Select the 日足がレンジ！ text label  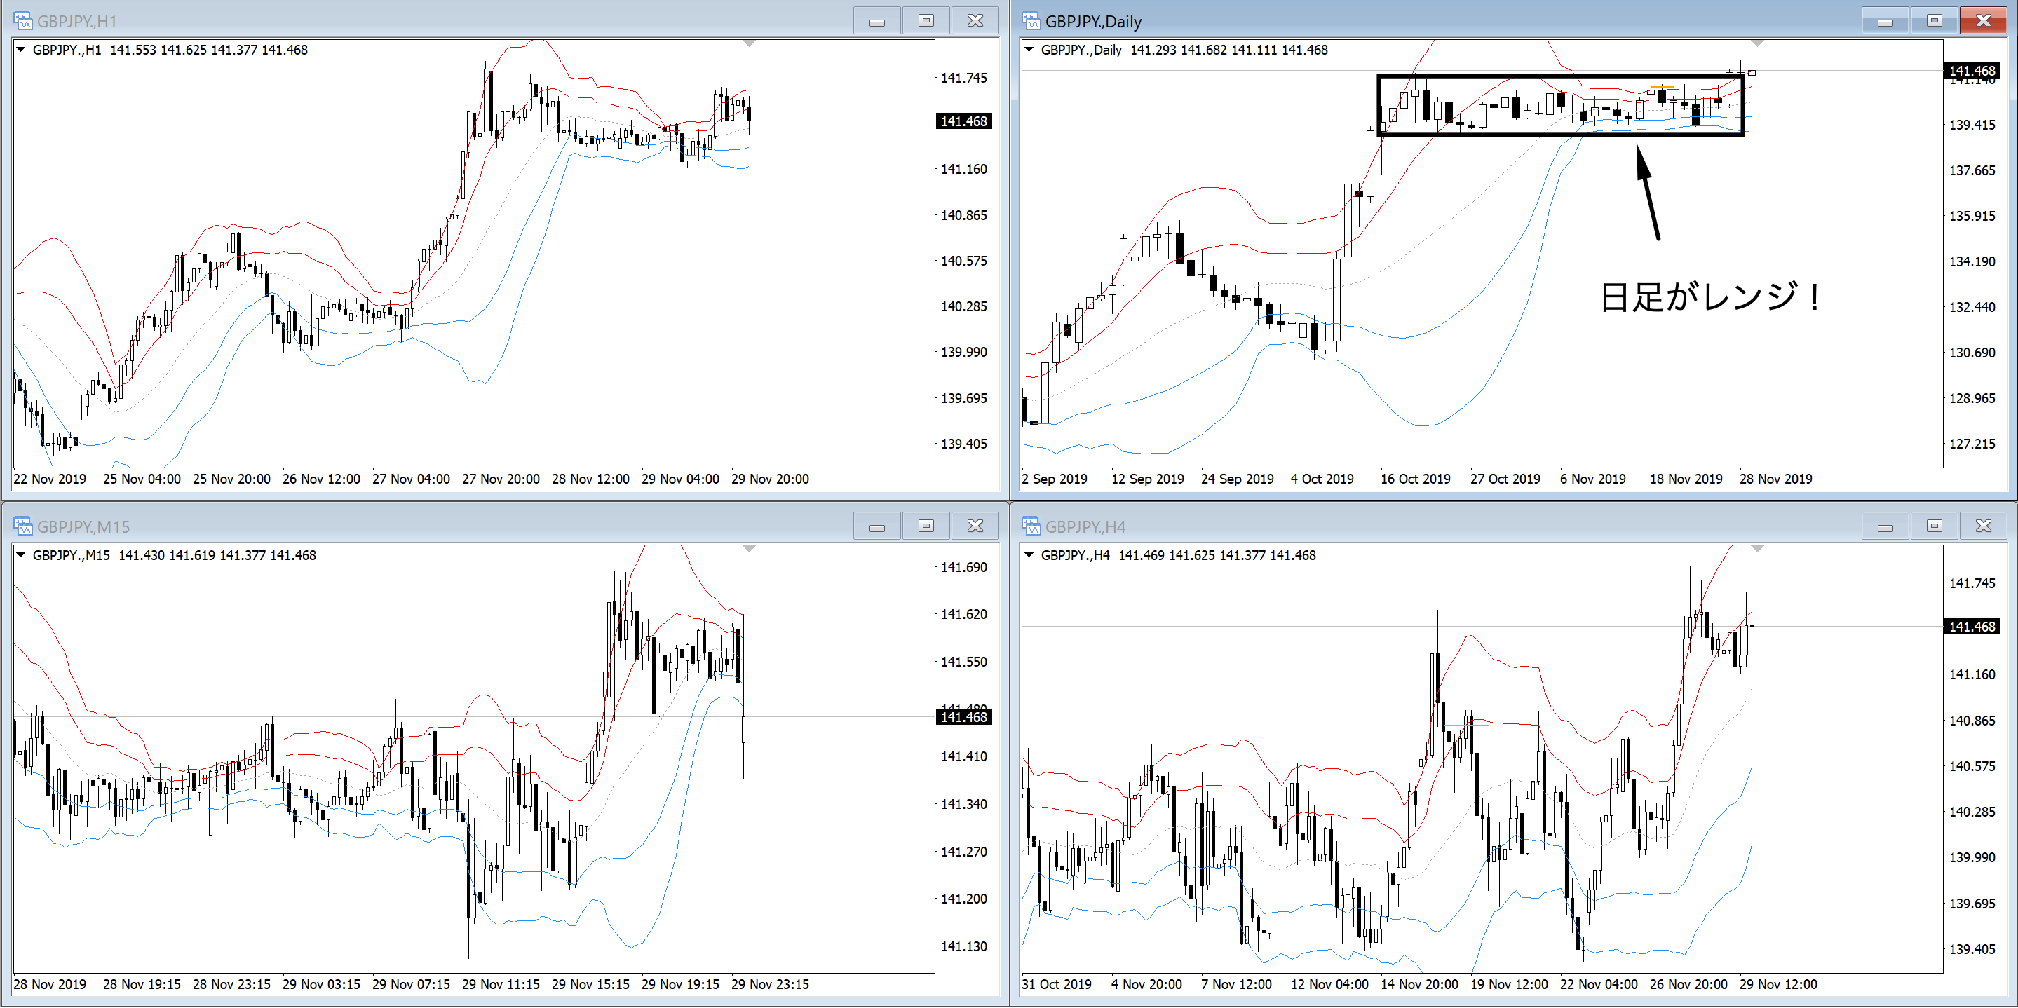pos(1711,298)
